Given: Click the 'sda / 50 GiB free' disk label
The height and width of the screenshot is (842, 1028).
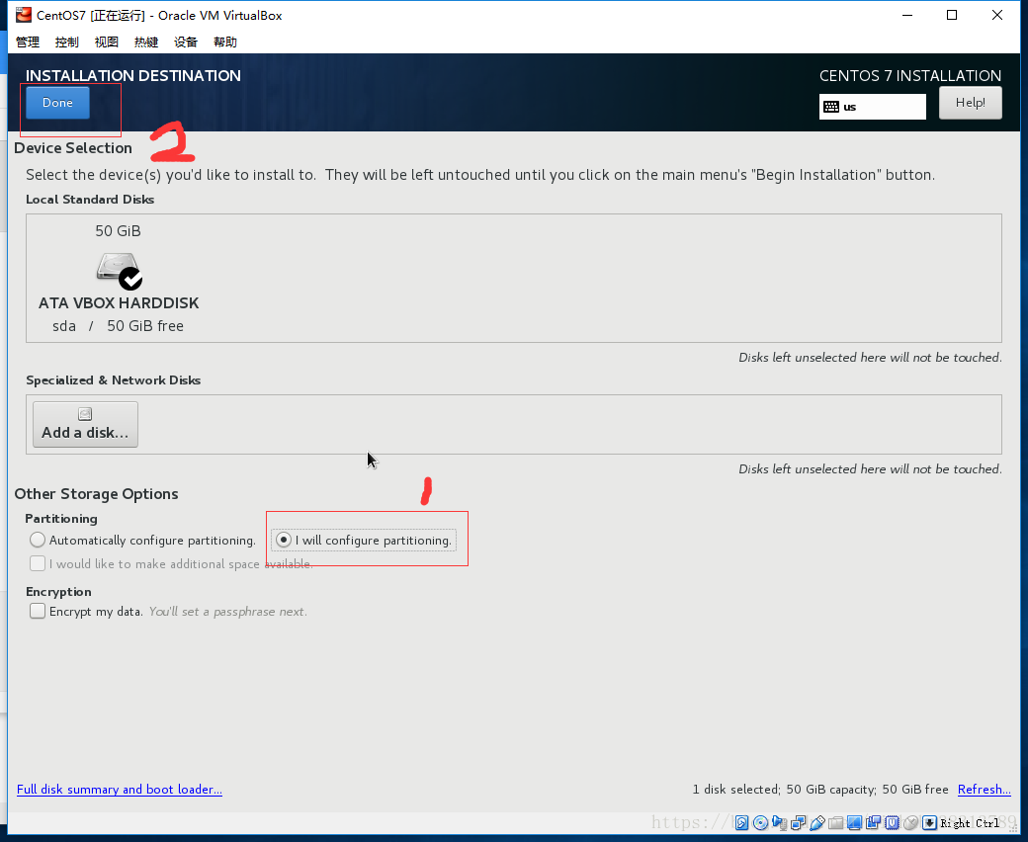Looking at the screenshot, I should [x=118, y=326].
